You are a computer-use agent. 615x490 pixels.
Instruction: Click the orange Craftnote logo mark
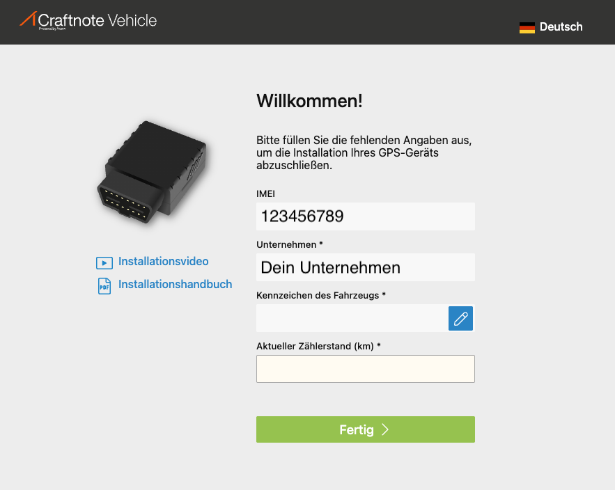(x=28, y=19)
